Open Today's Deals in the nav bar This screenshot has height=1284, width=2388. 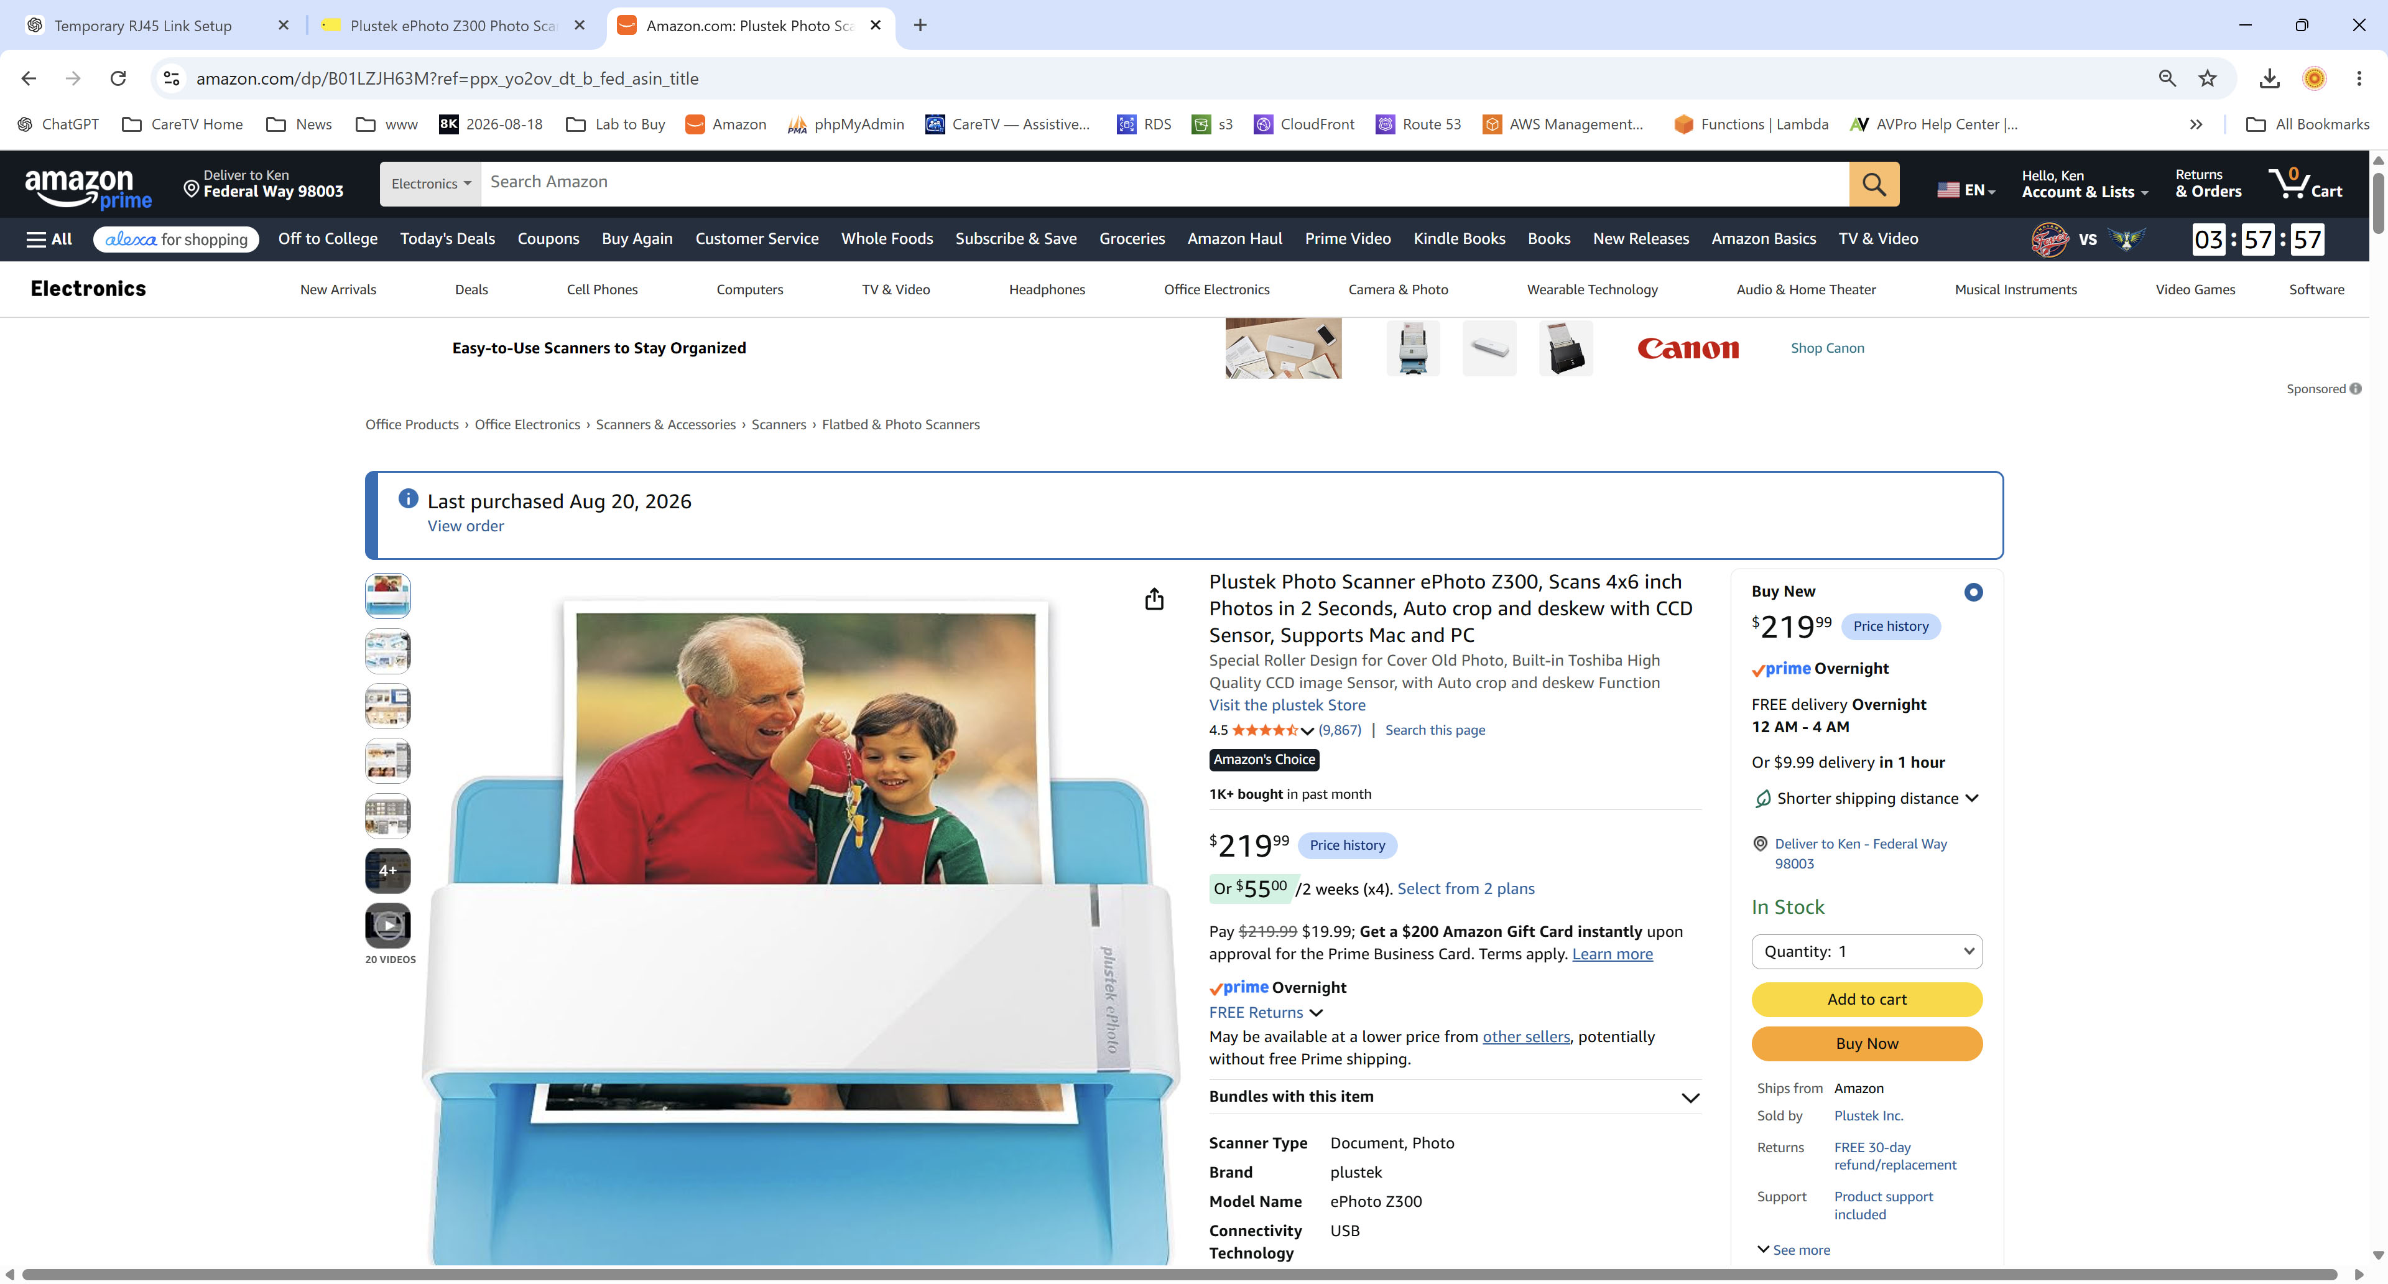pos(447,239)
